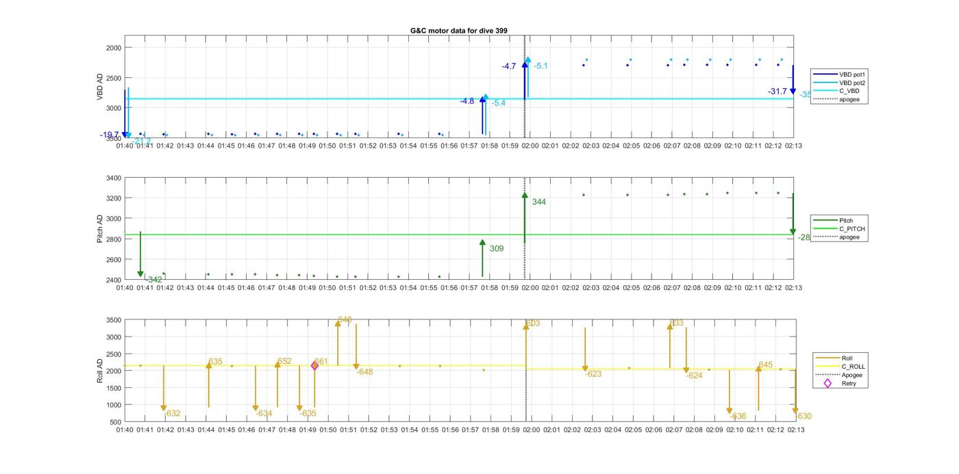Screen dimensions: 959x474
Task: Click the '-636' data label on the Roll plot
Action: (738, 417)
